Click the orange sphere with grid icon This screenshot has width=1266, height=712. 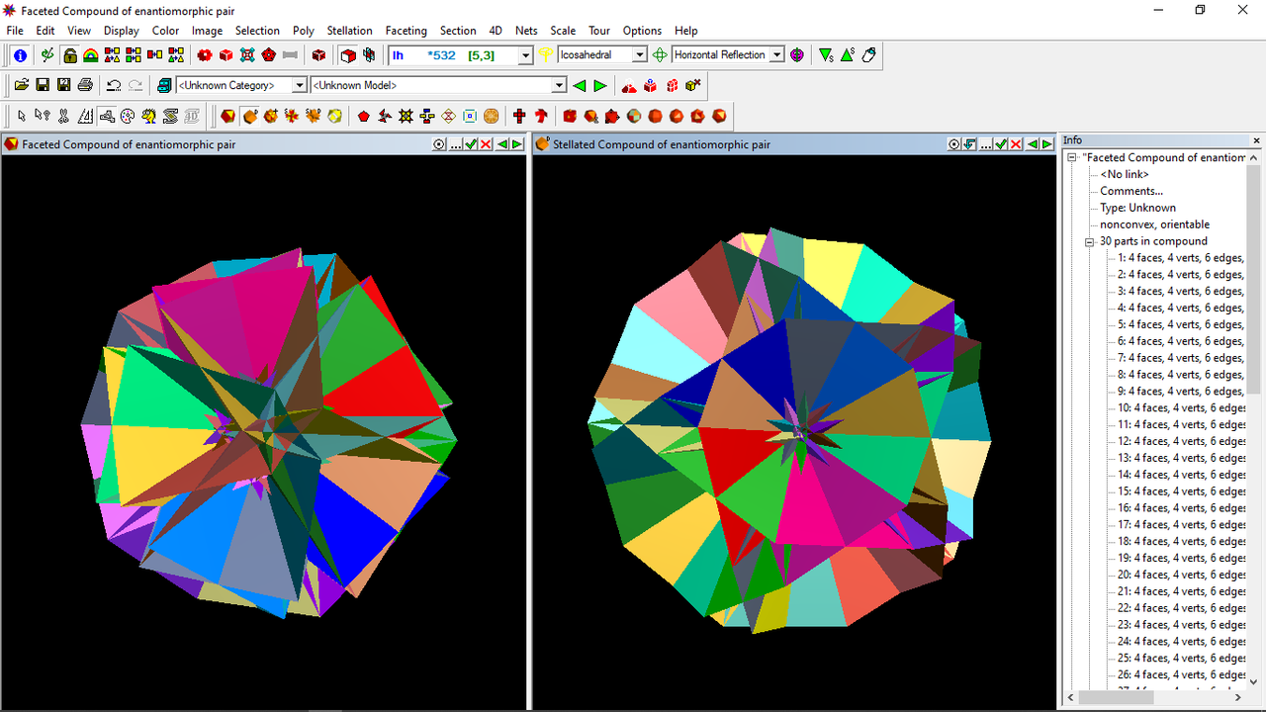pos(491,116)
